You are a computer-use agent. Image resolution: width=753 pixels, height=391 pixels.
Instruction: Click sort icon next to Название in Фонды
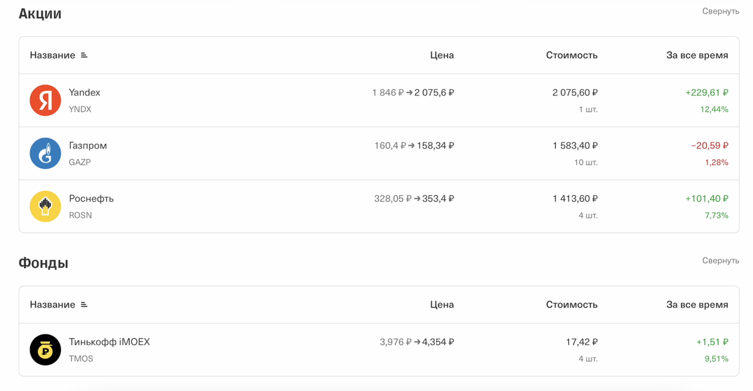(x=84, y=304)
